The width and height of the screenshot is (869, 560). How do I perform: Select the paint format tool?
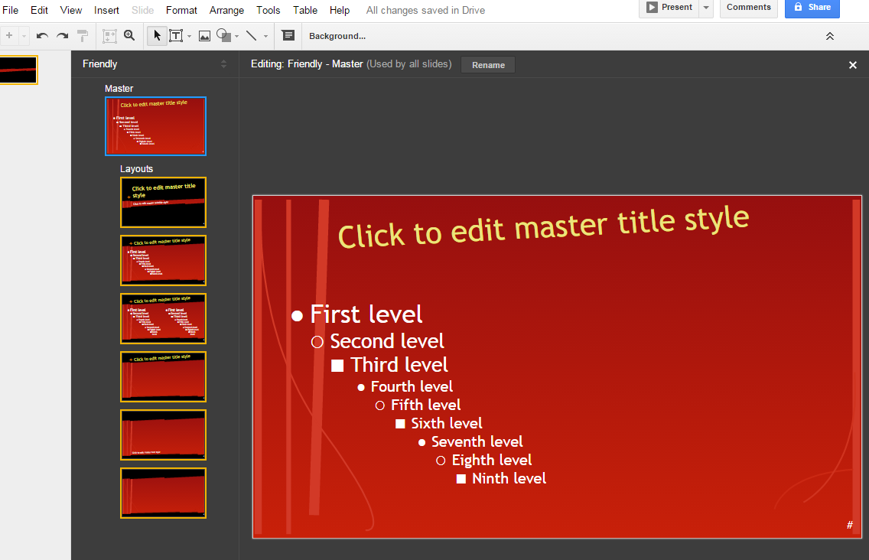(x=83, y=36)
